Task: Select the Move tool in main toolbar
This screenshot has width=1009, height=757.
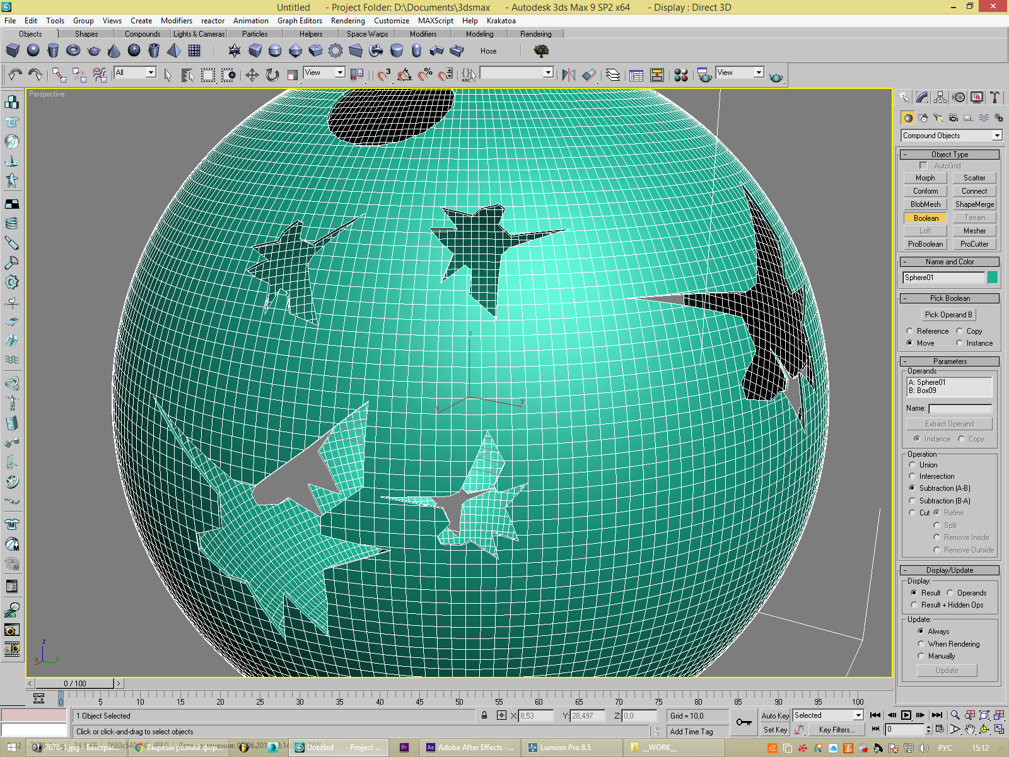Action: [x=252, y=75]
